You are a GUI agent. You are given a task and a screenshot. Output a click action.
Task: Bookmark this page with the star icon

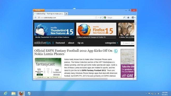click(x=96, y=18)
